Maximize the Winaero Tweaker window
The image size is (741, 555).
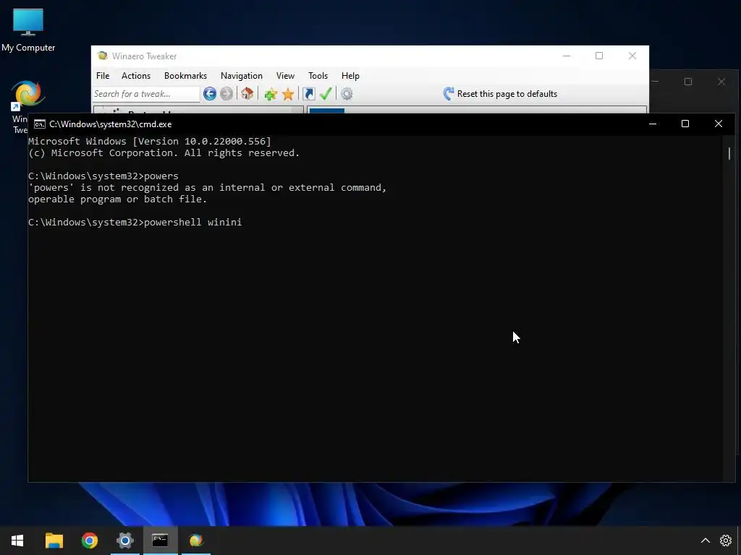pos(599,56)
